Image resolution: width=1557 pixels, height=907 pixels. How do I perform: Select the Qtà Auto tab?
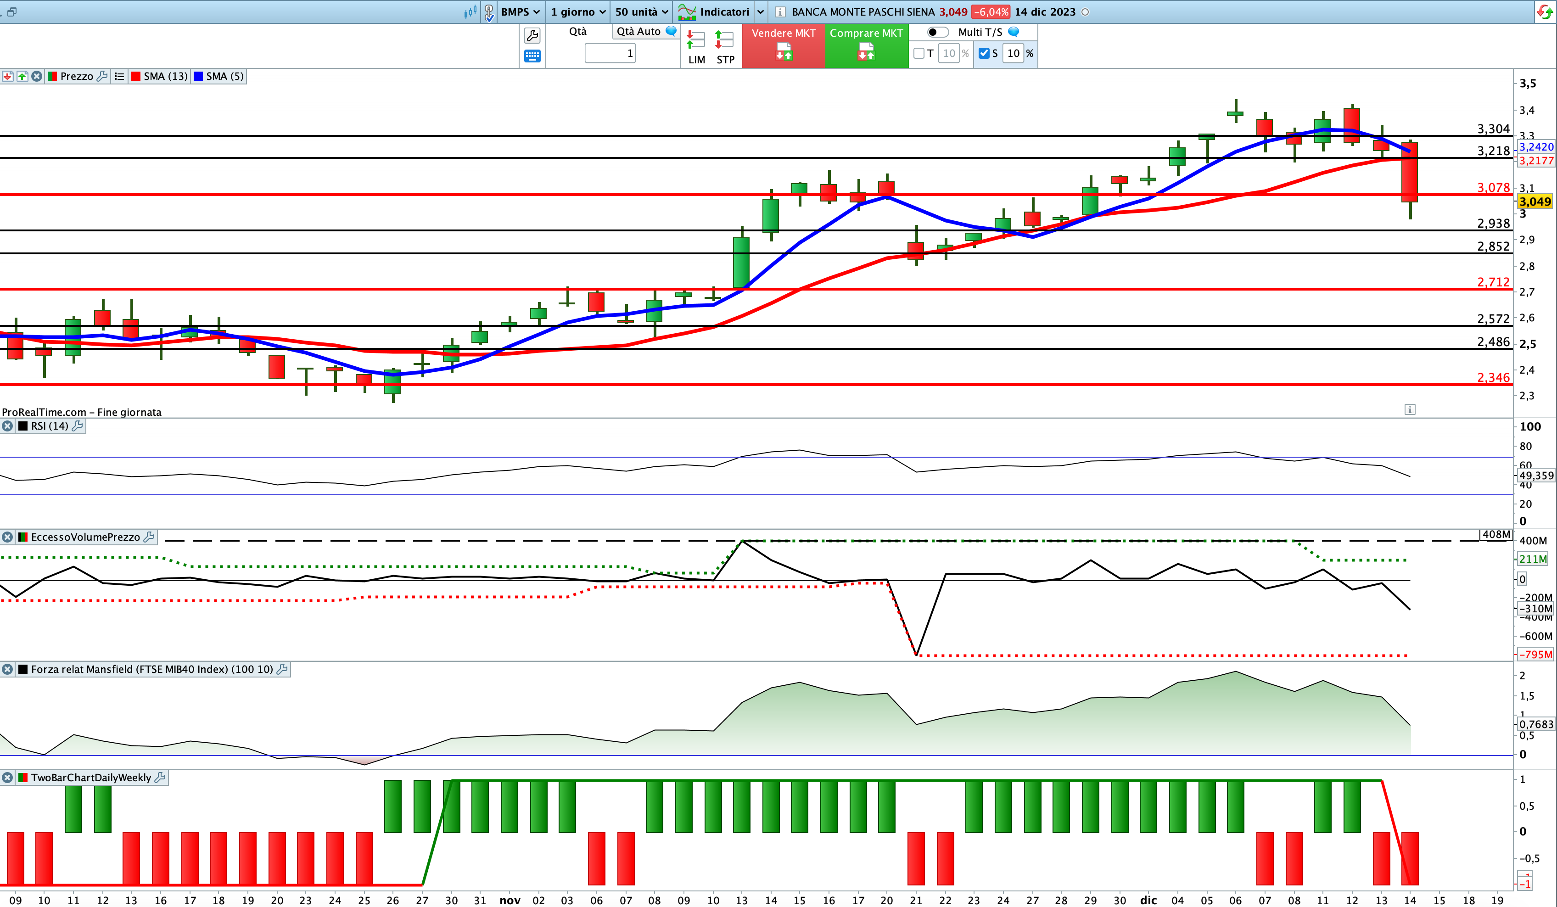pos(638,31)
